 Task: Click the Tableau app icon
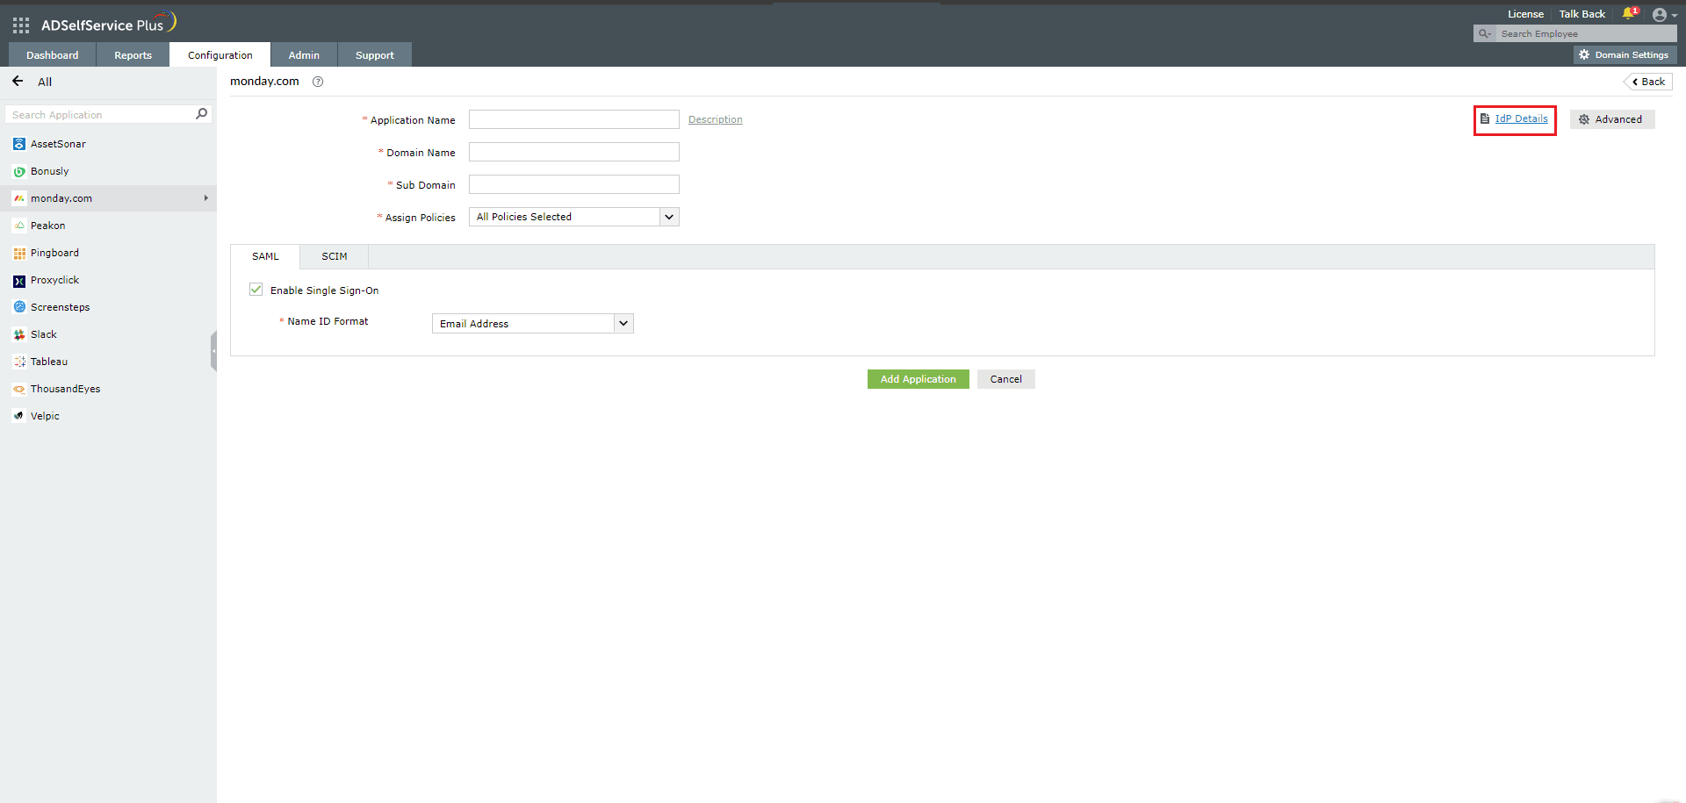19,362
